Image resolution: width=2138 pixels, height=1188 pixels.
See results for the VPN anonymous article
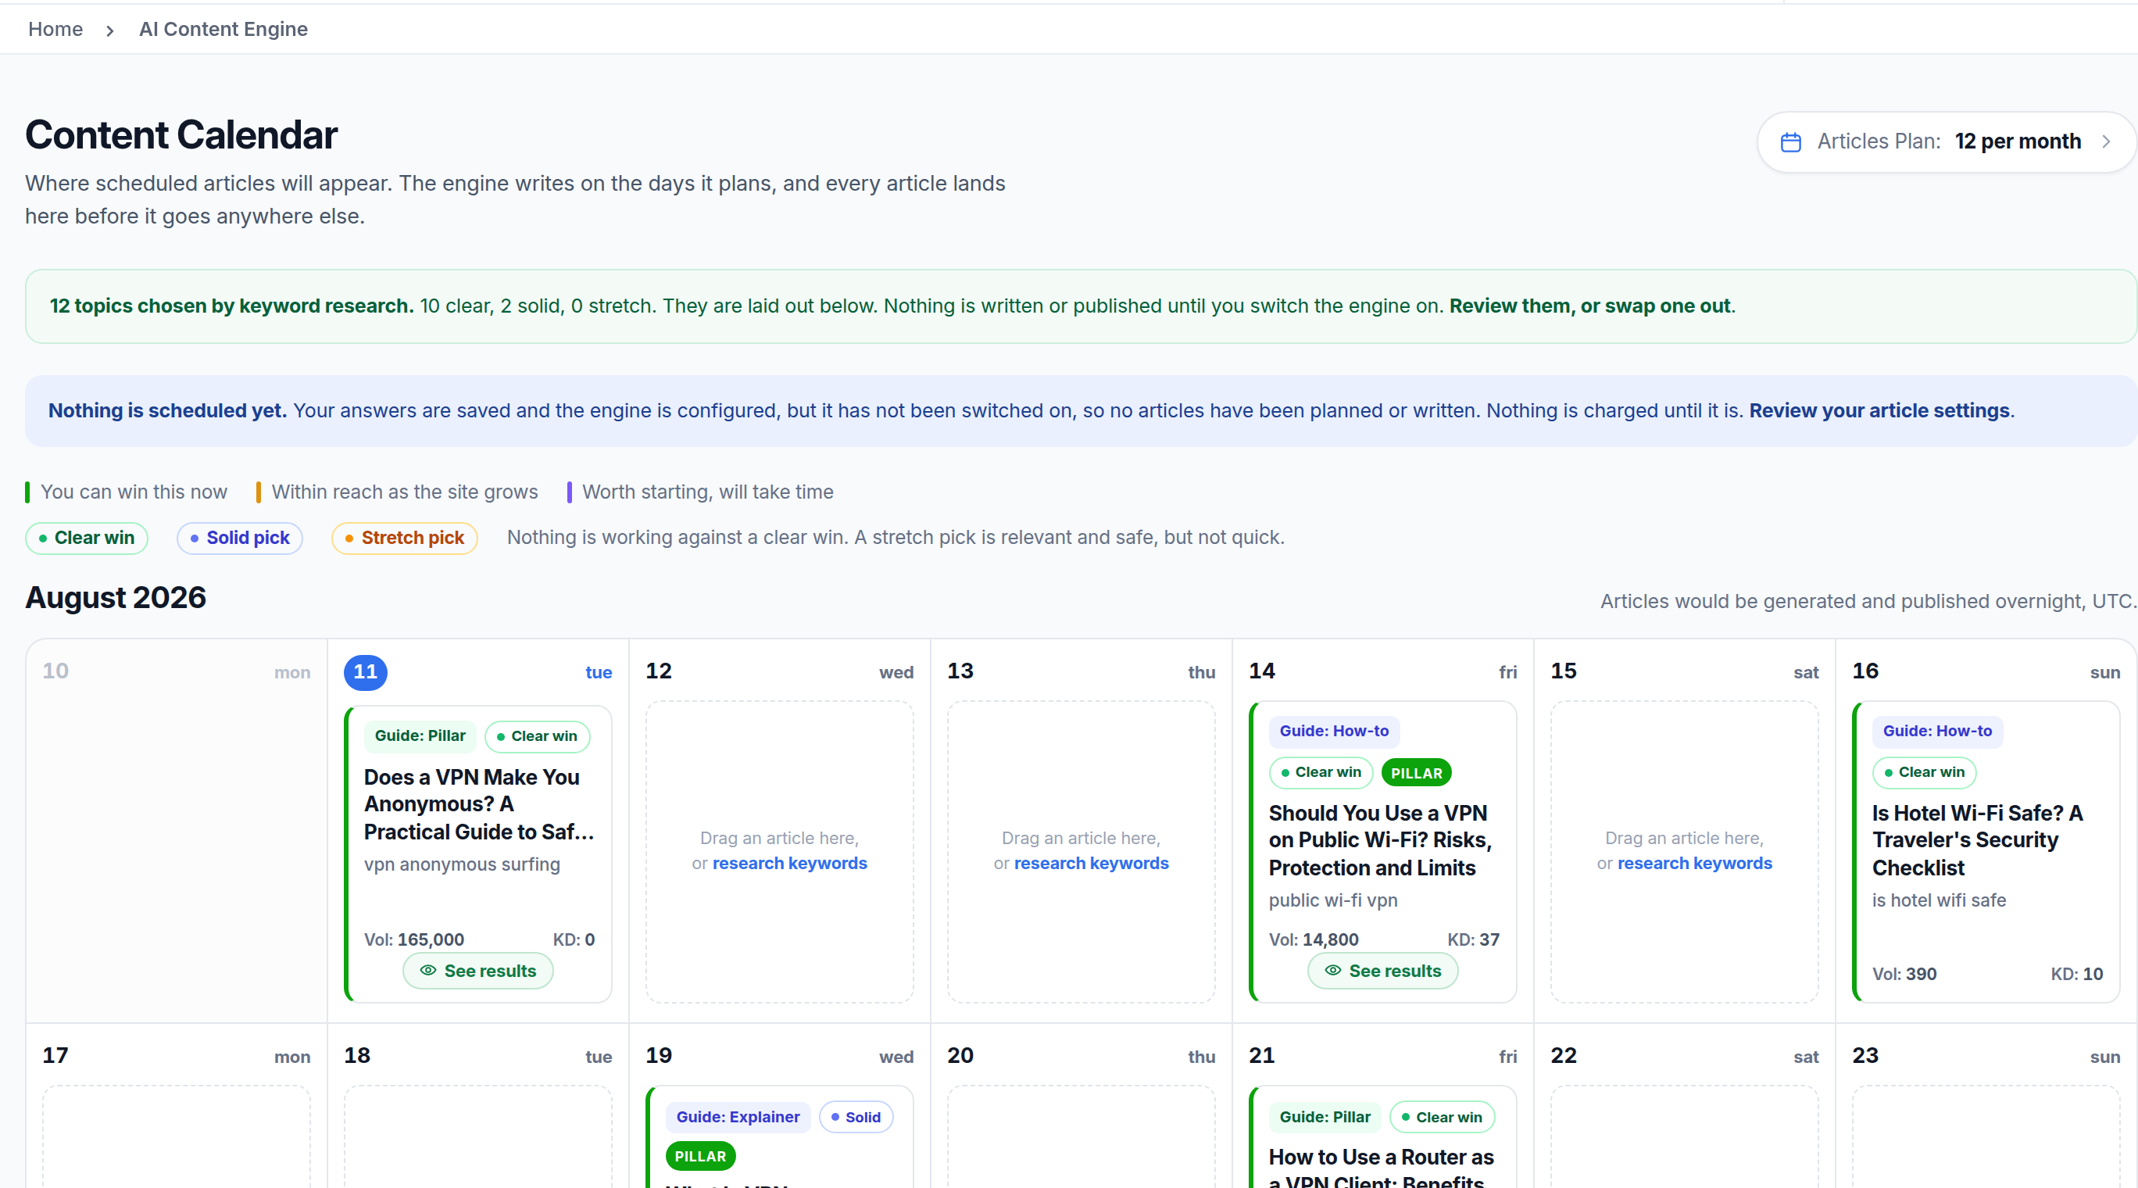click(478, 971)
